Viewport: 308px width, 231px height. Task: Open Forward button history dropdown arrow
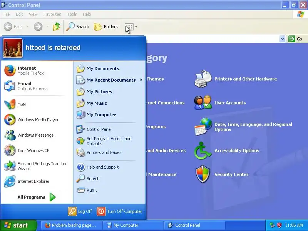point(47,27)
